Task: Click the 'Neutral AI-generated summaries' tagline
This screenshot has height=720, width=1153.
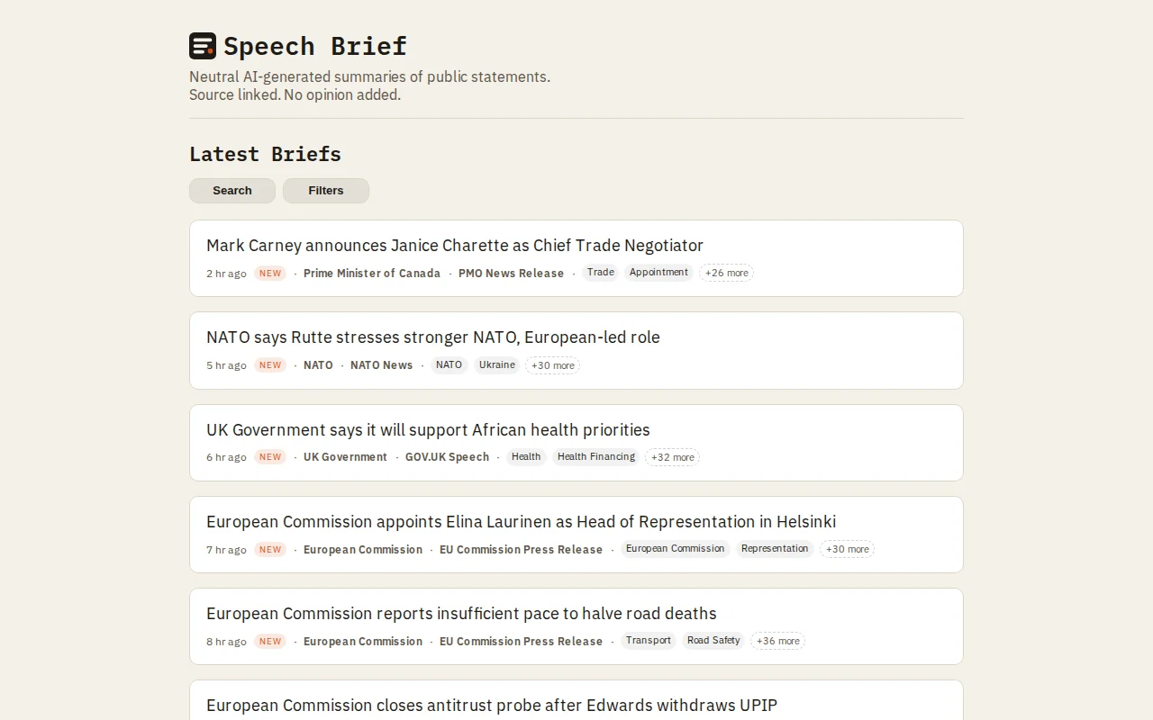Action: click(x=369, y=76)
